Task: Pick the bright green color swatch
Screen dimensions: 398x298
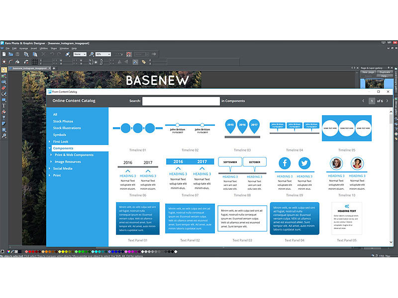Action: pos(80,252)
